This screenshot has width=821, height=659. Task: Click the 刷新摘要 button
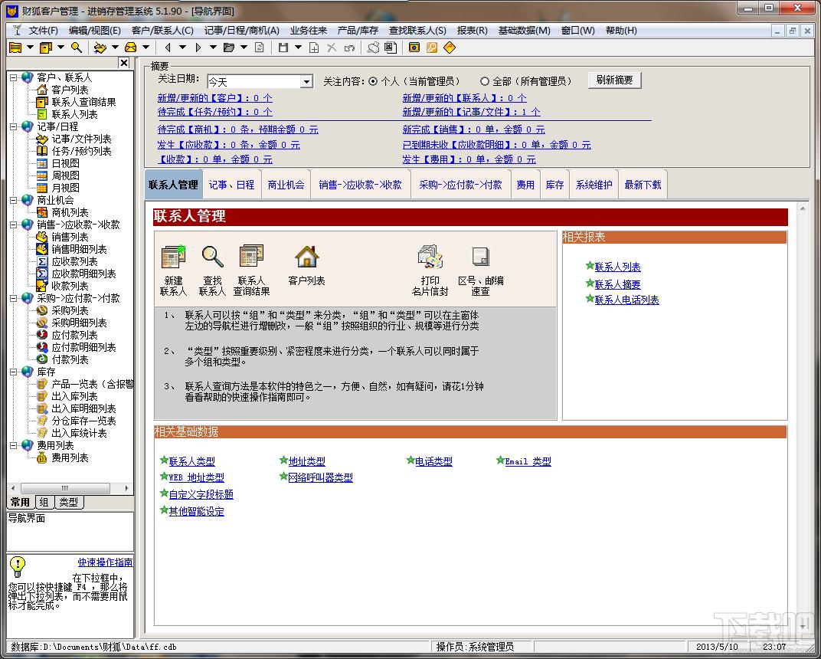(x=614, y=80)
